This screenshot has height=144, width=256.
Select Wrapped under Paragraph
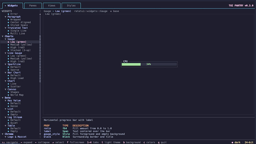(15, 19)
